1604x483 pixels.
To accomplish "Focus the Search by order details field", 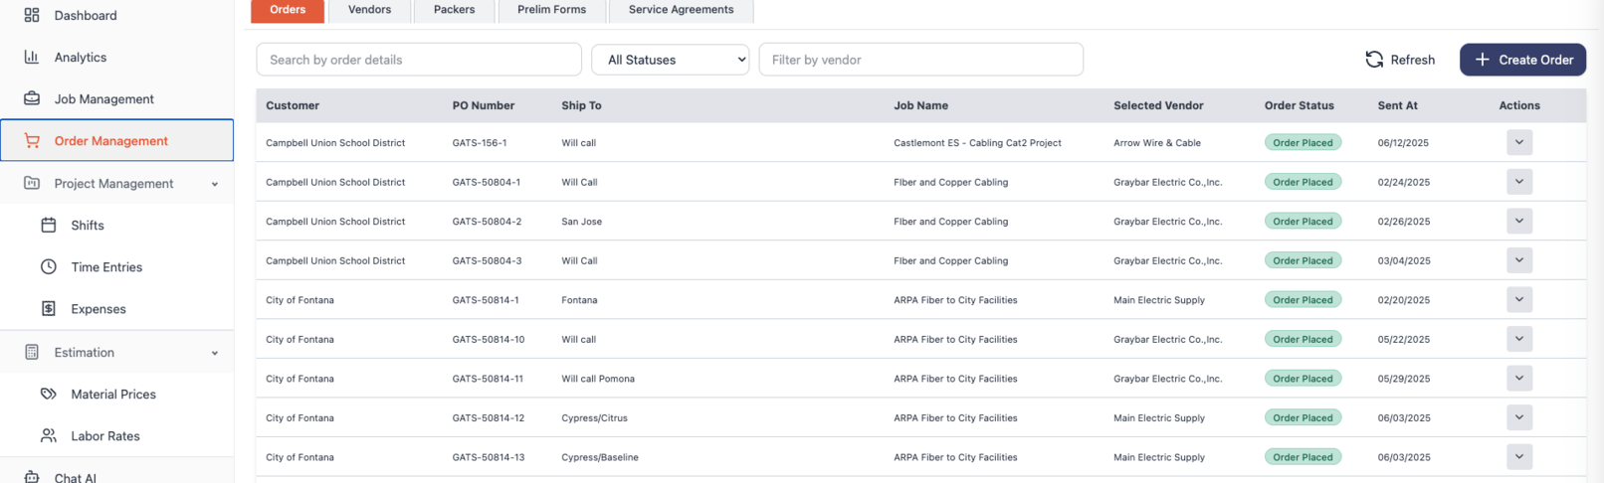I will tap(419, 60).
